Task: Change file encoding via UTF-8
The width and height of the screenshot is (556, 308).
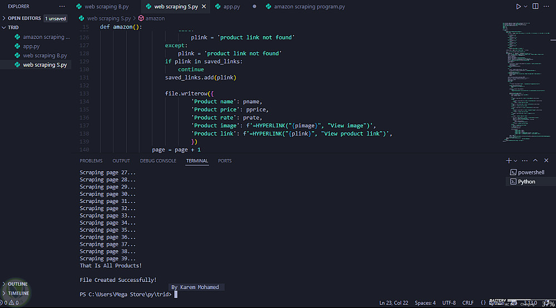Action: coord(449,302)
